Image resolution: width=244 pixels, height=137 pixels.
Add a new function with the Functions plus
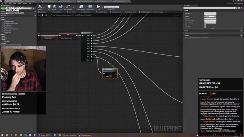pyautogui.click(x=35, y=16)
